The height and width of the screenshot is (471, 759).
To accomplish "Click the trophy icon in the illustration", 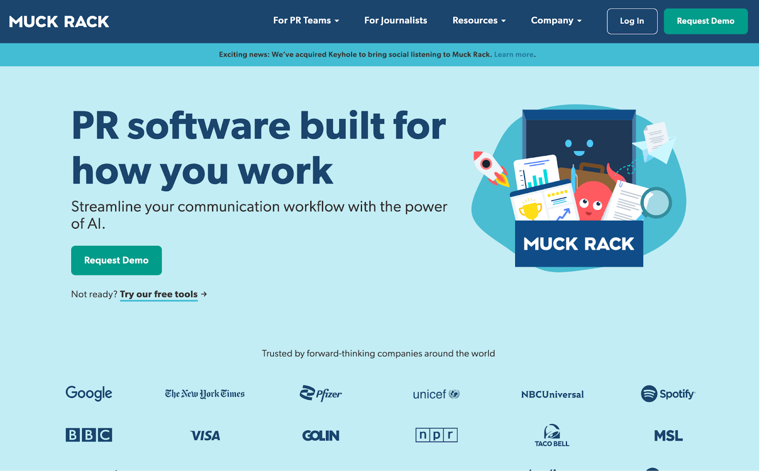I will point(530,210).
